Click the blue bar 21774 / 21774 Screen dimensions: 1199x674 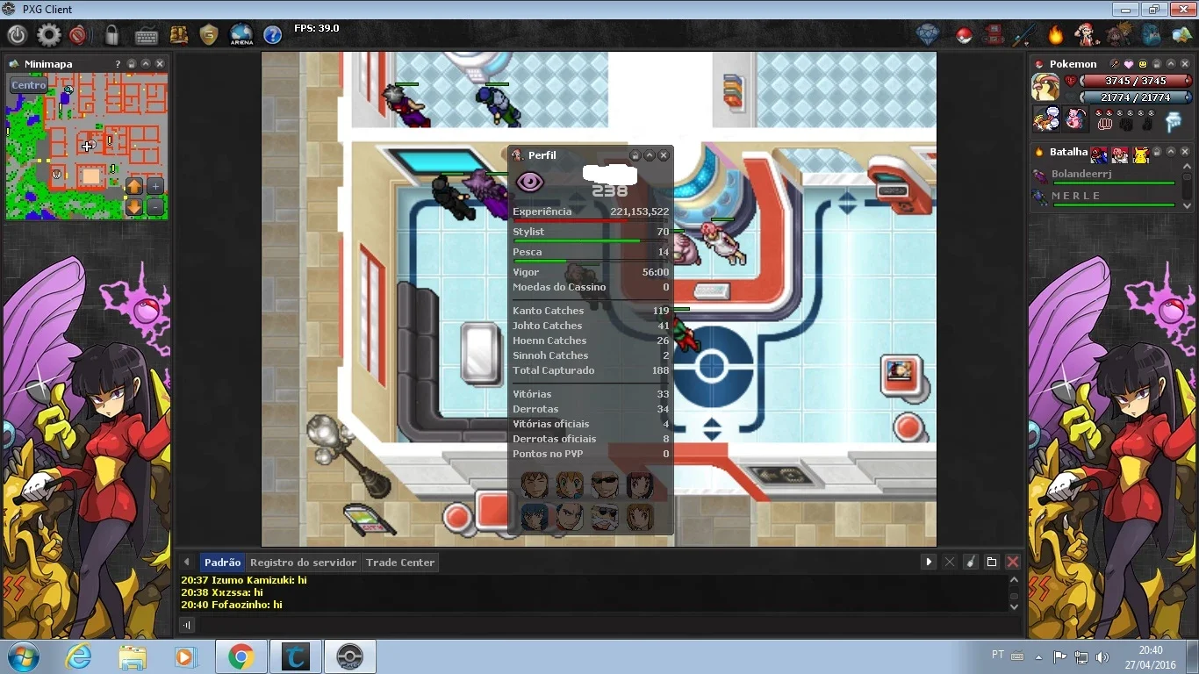[1136, 97]
